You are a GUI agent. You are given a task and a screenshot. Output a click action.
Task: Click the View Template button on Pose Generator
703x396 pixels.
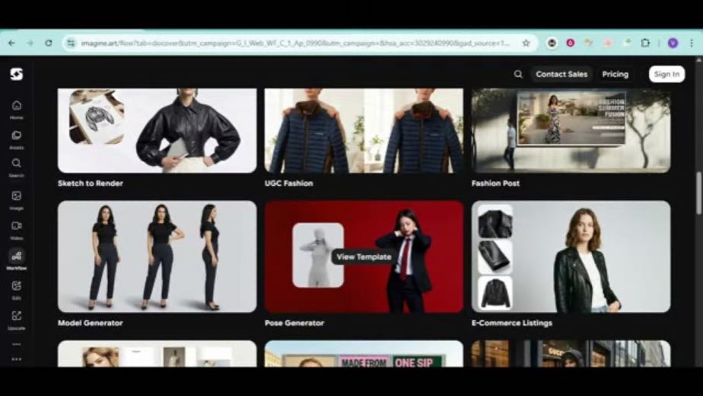coord(364,257)
